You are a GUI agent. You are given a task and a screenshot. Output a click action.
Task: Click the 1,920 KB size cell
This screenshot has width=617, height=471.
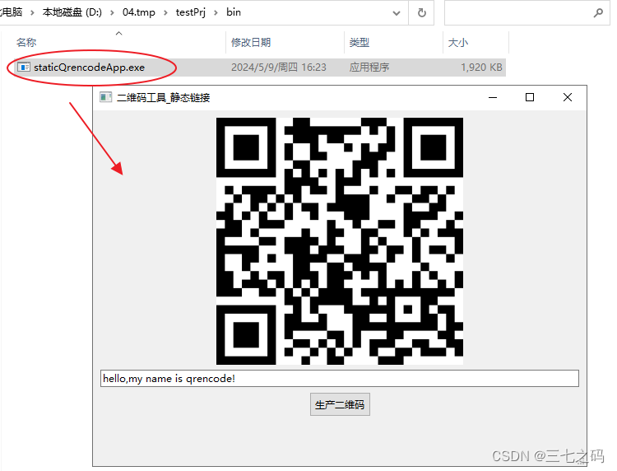(481, 68)
